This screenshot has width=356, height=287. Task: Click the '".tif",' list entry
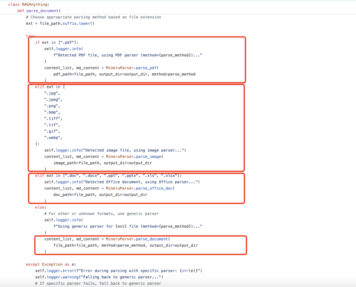(52, 125)
